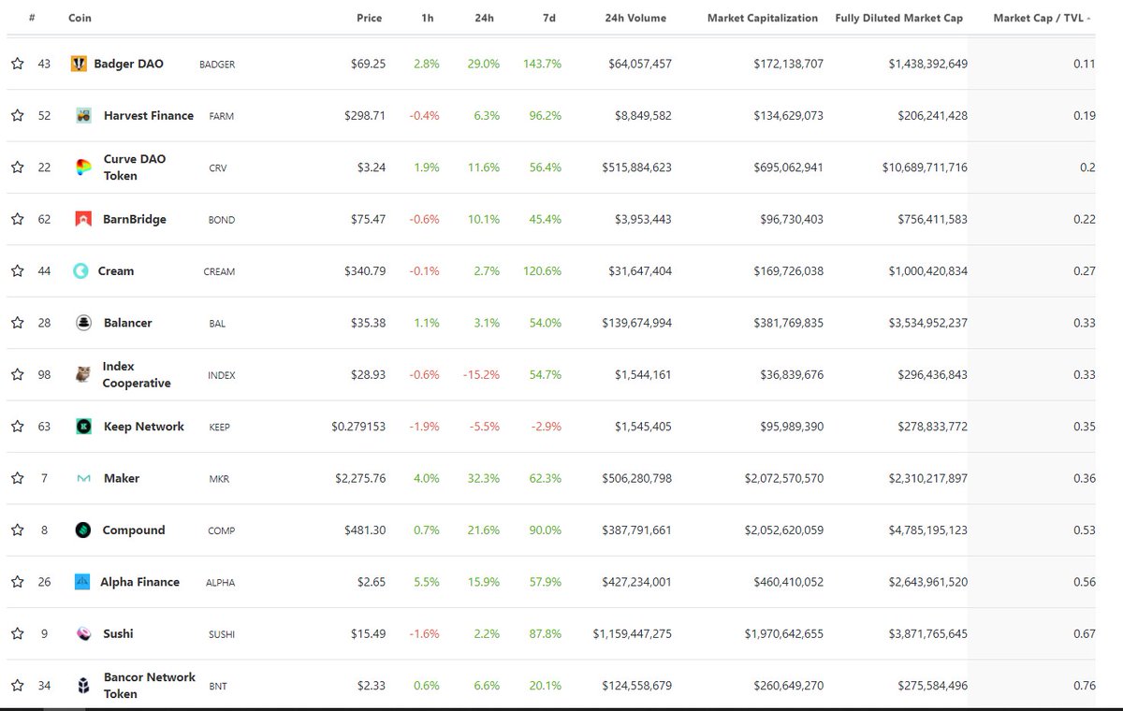Screen dimensions: 1123x711
Task: Click the Maker logo icon
Action: click(x=83, y=478)
